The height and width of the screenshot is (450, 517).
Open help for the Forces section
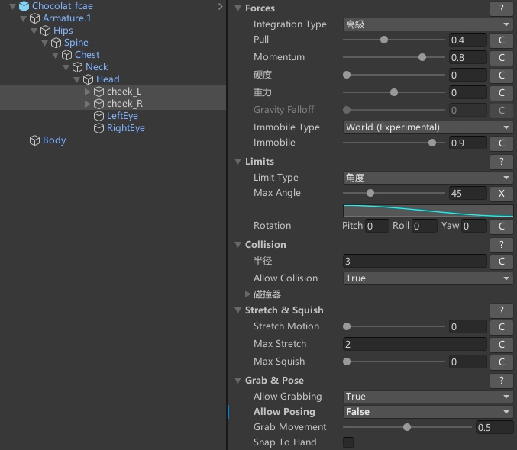pyautogui.click(x=501, y=8)
